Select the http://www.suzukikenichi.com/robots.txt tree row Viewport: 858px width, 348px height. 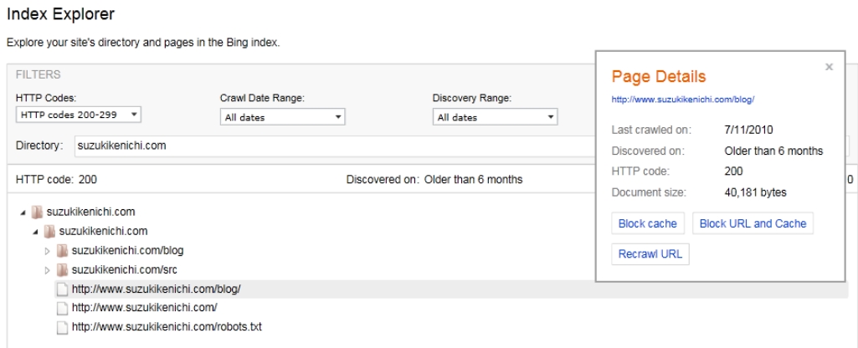(x=167, y=327)
